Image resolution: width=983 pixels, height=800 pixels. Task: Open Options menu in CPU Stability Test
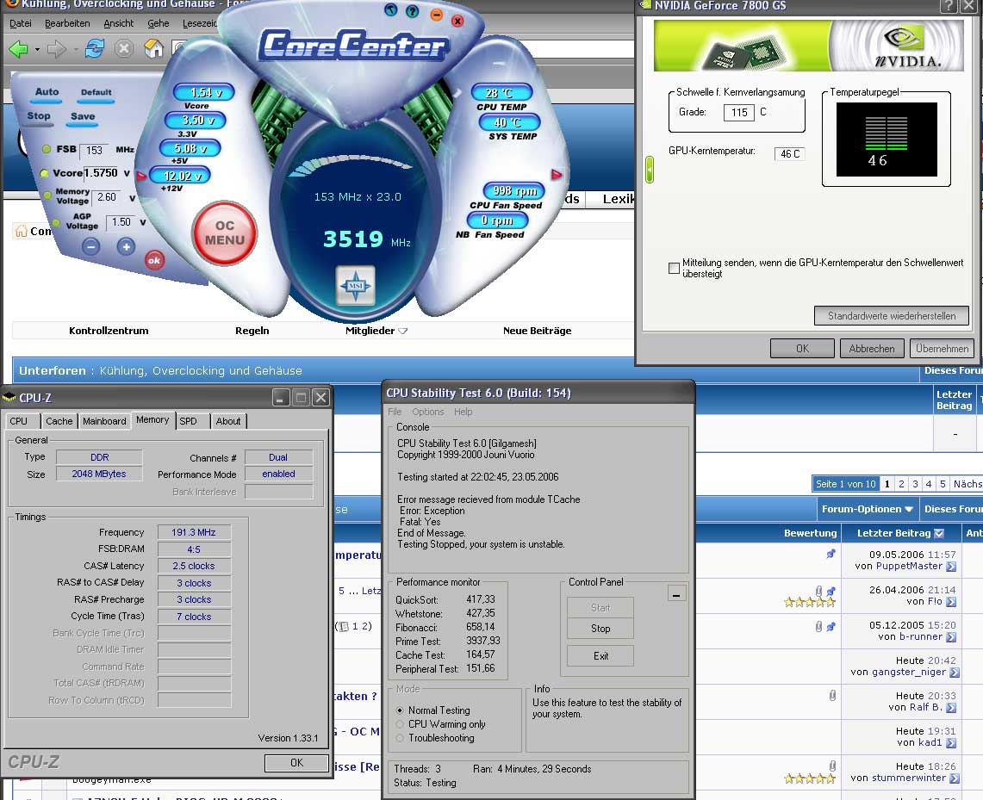point(427,412)
